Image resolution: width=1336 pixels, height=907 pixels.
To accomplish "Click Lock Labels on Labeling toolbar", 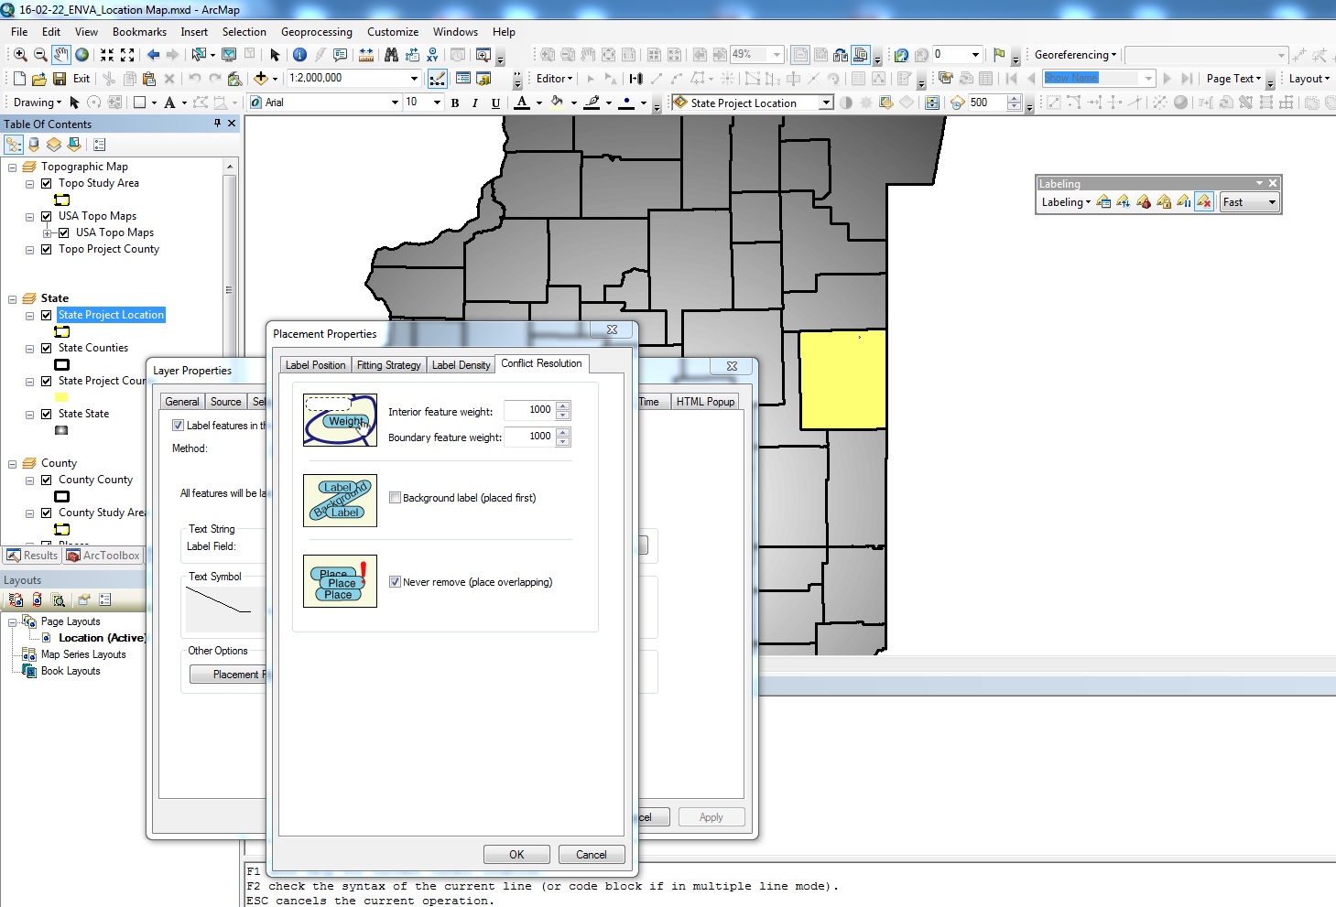I will point(1164,201).
